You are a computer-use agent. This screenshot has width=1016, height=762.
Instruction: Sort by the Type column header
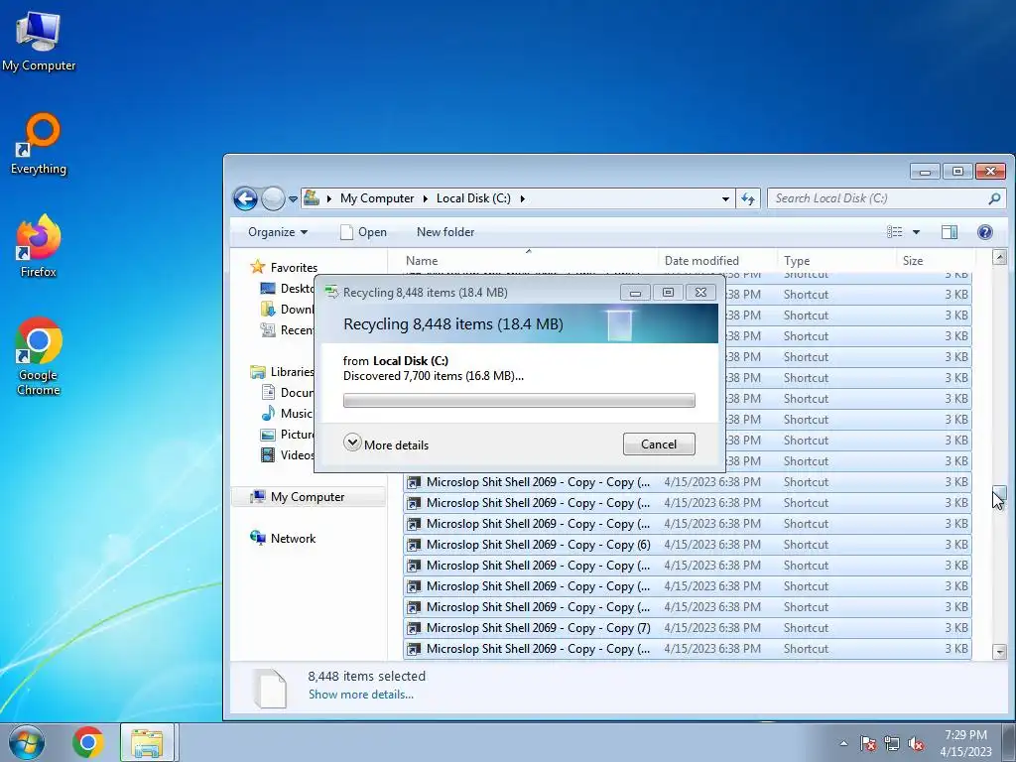[x=836, y=261]
